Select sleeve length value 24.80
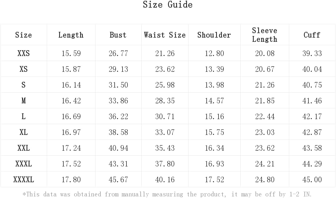Image resolution: width=336 pixels, height=198 pixels. pos(265,180)
